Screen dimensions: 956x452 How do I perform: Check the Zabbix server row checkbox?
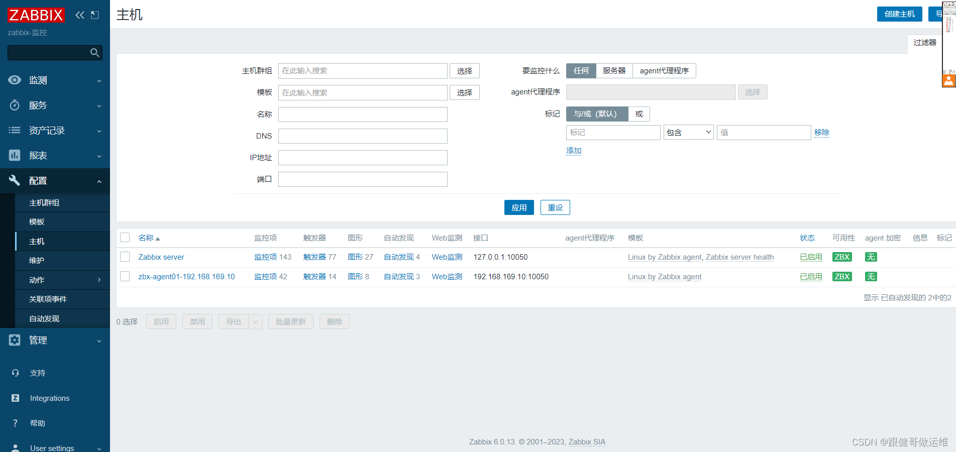[125, 257]
